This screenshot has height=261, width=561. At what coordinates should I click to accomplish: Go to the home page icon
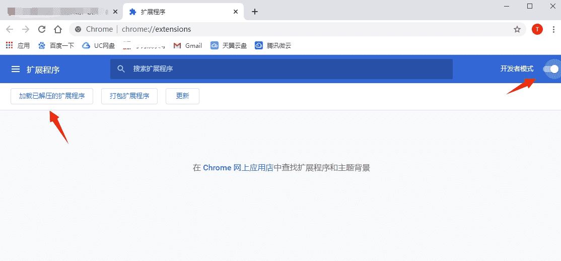(58, 29)
